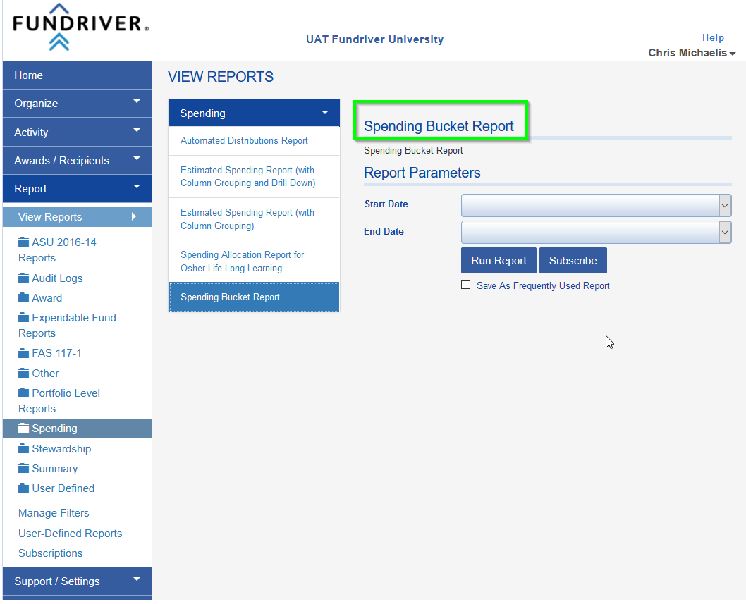Click the User Defined folder icon
Image resolution: width=746 pixels, height=604 pixels.
23,488
